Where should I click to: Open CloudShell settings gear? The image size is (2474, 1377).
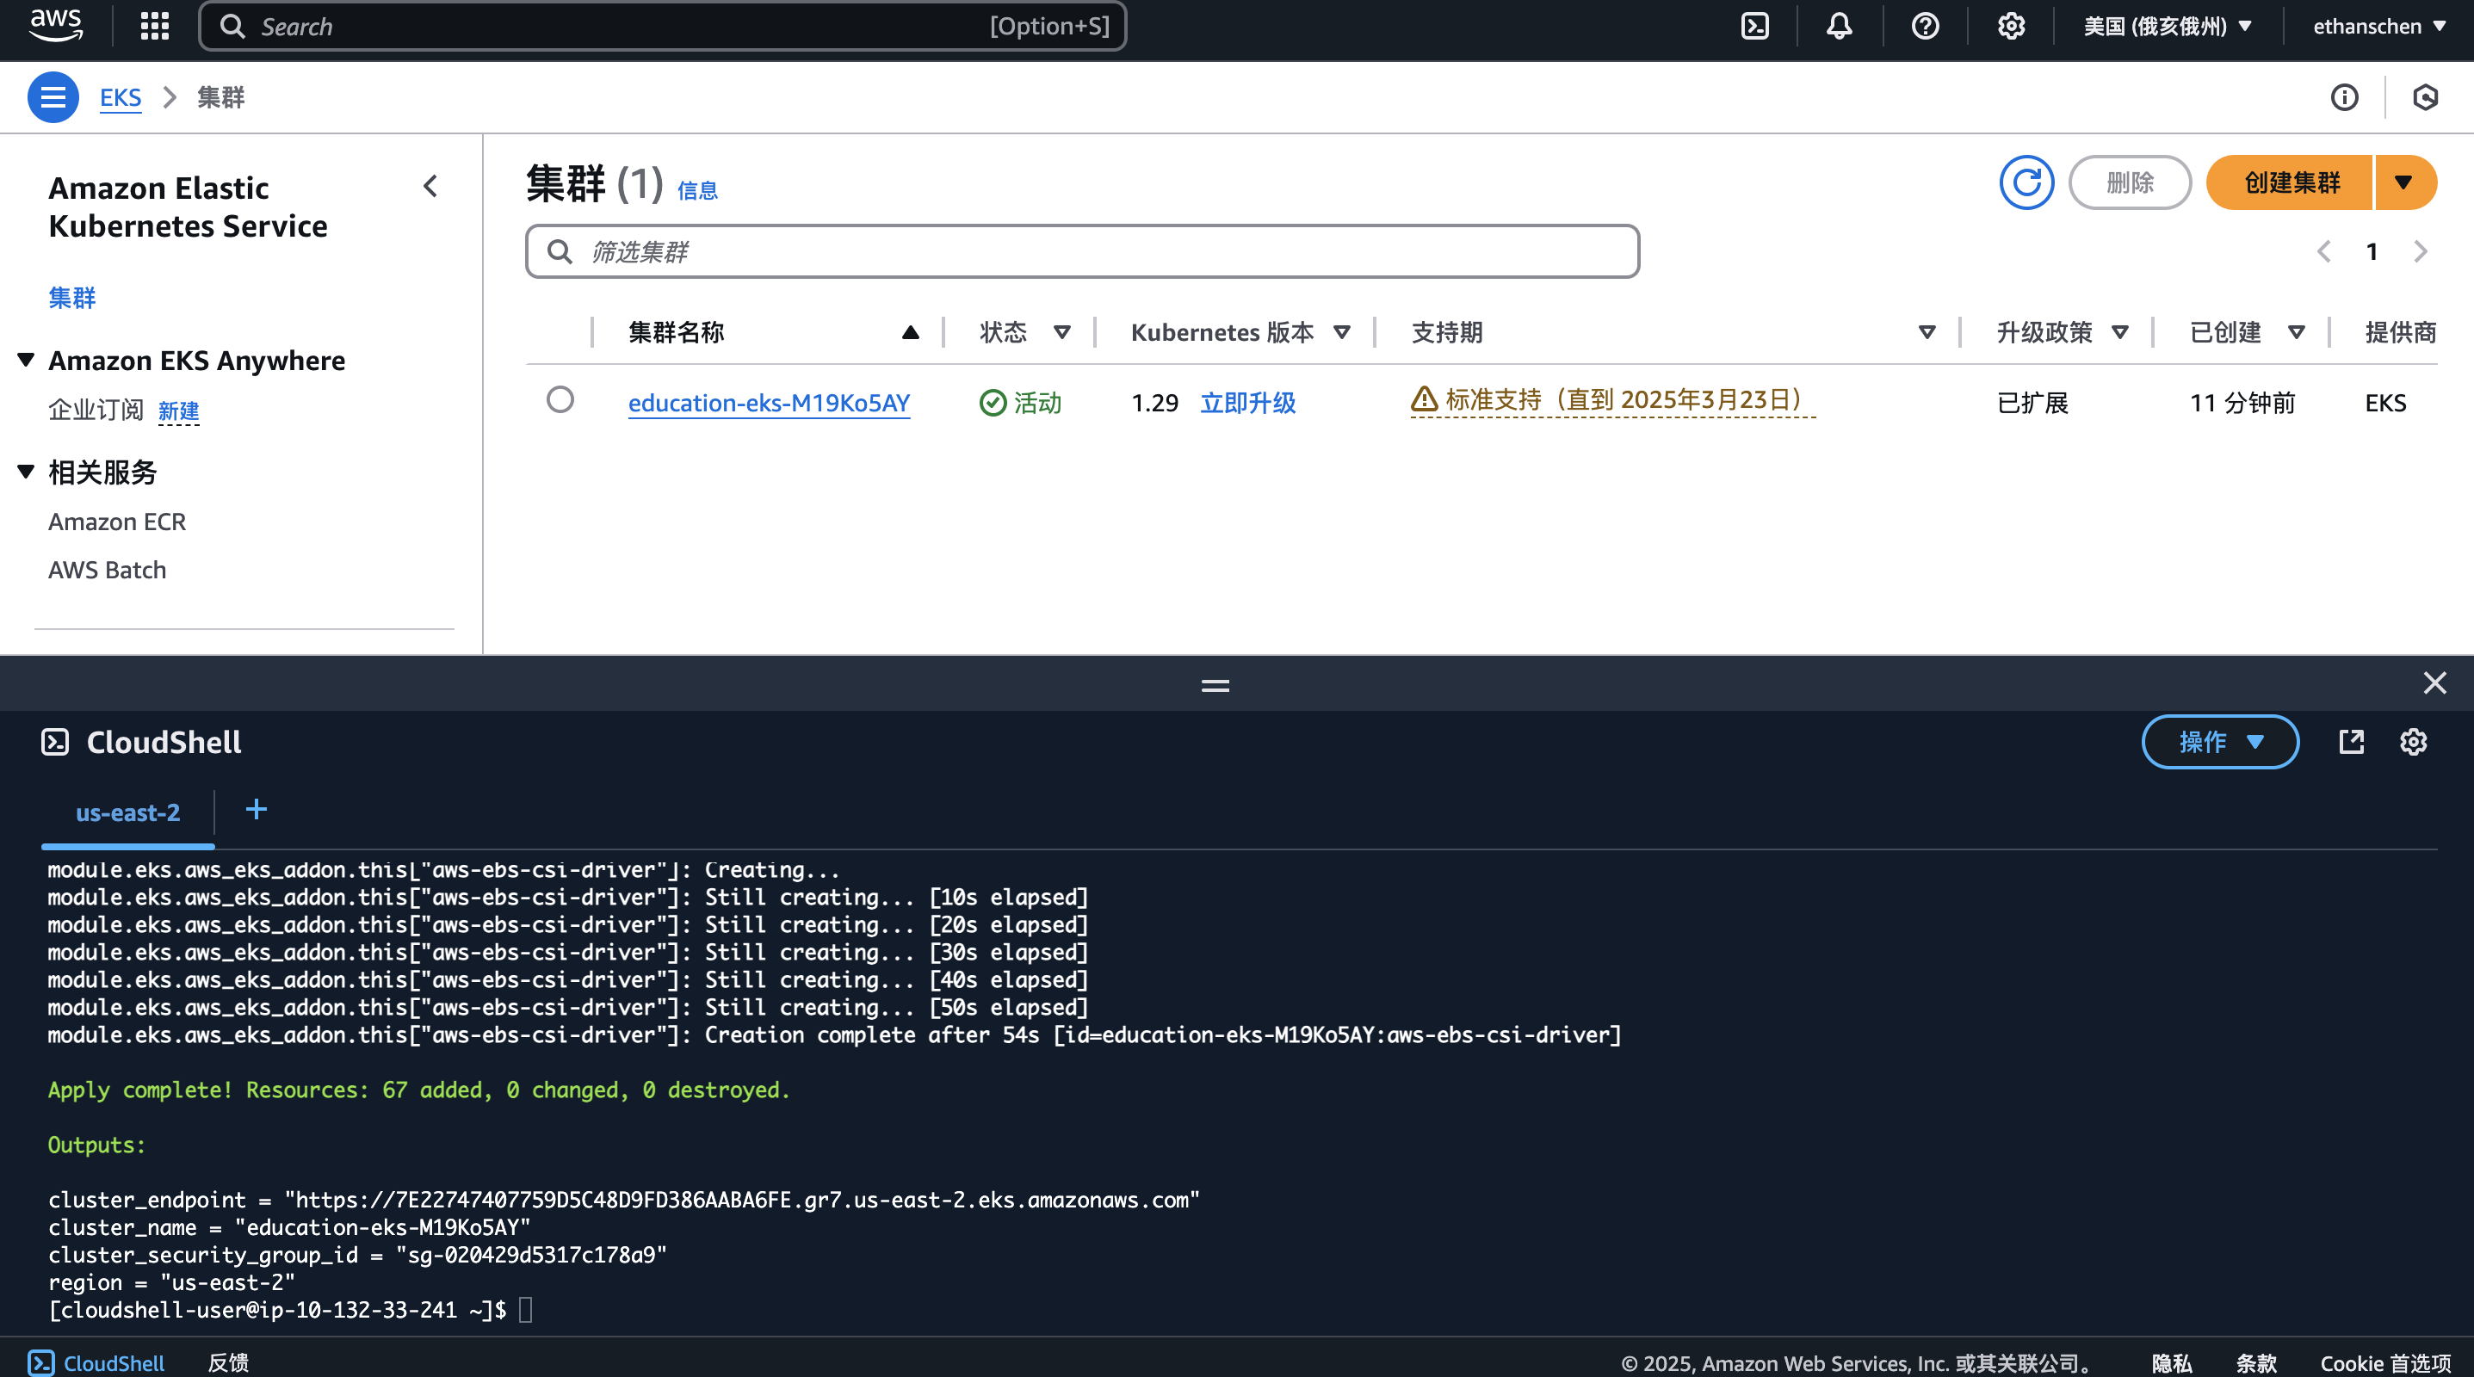coord(2413,741)
